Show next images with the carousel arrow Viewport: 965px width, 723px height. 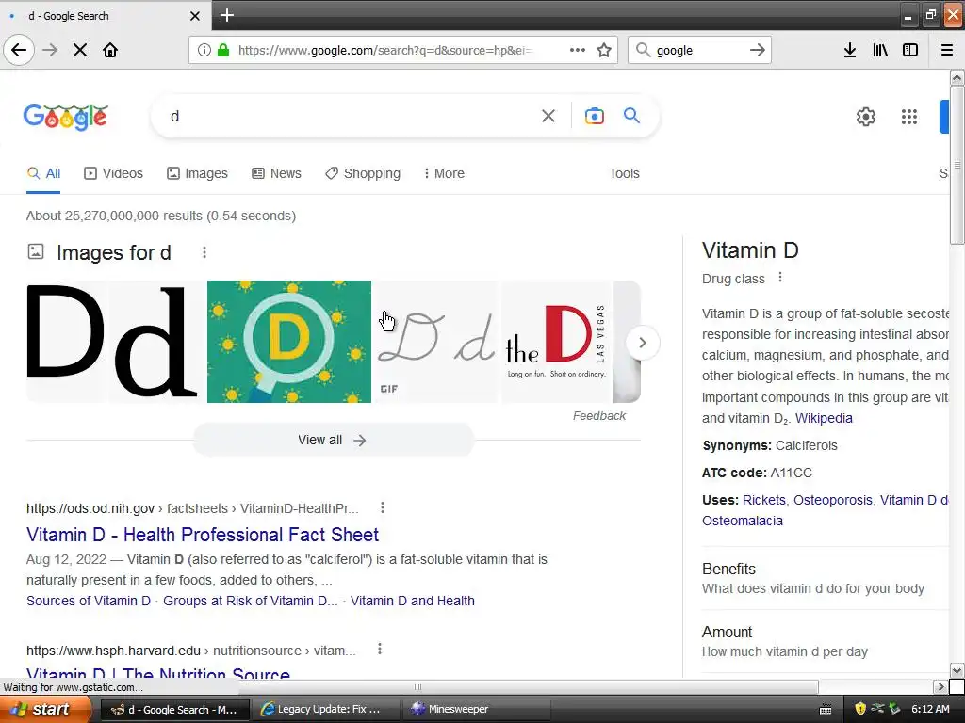click(642, 343)
